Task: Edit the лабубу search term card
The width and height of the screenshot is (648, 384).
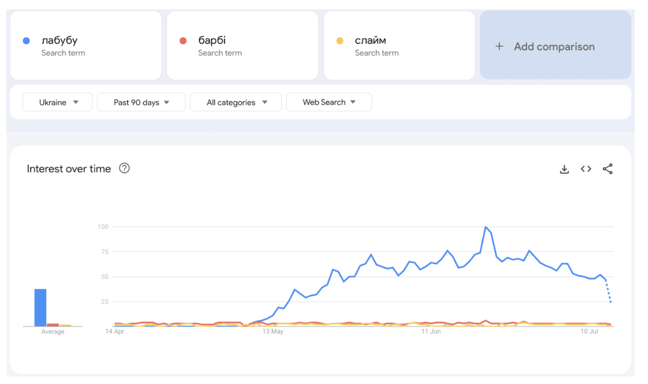Action: (x=86, y=46)
